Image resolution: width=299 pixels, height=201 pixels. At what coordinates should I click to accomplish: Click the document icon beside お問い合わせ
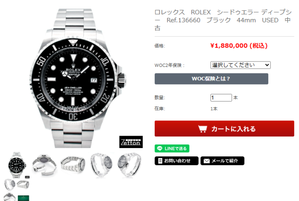pyautogui.click(x=160, y=161)
